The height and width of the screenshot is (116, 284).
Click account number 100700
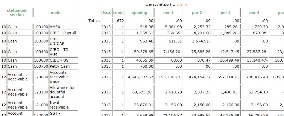pyautogui.click(x=41, y=66)
